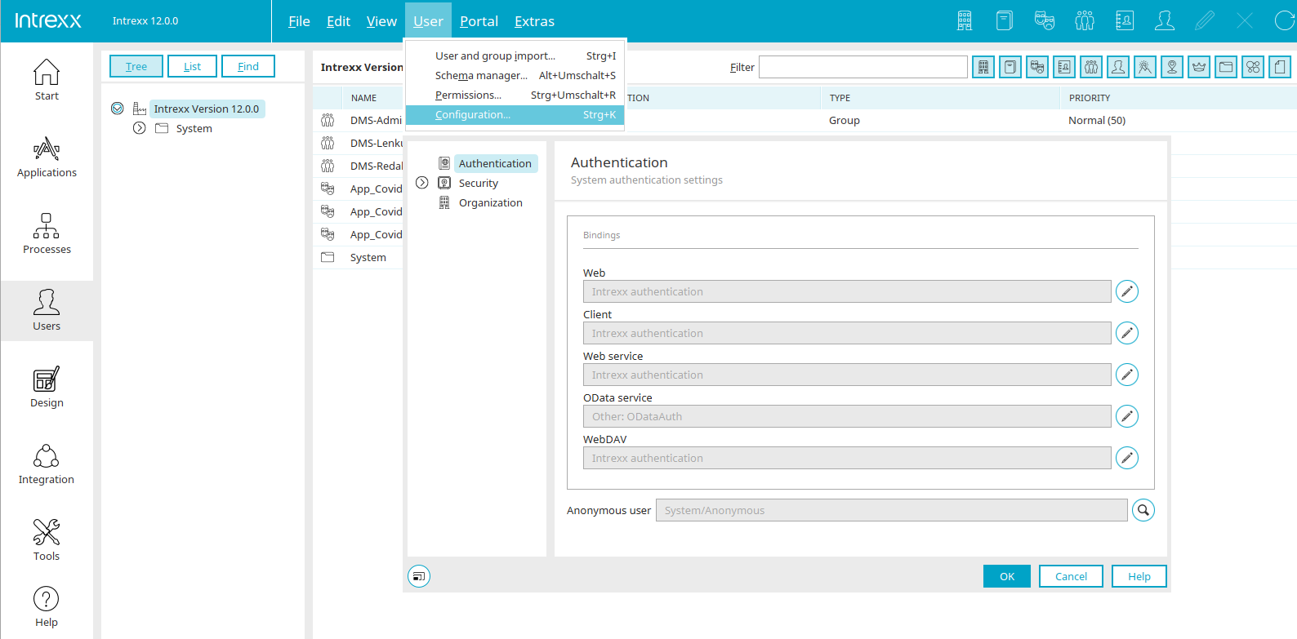Switch to the Tree view
The height and width of the screenshot is (639, 1297).
136,66
